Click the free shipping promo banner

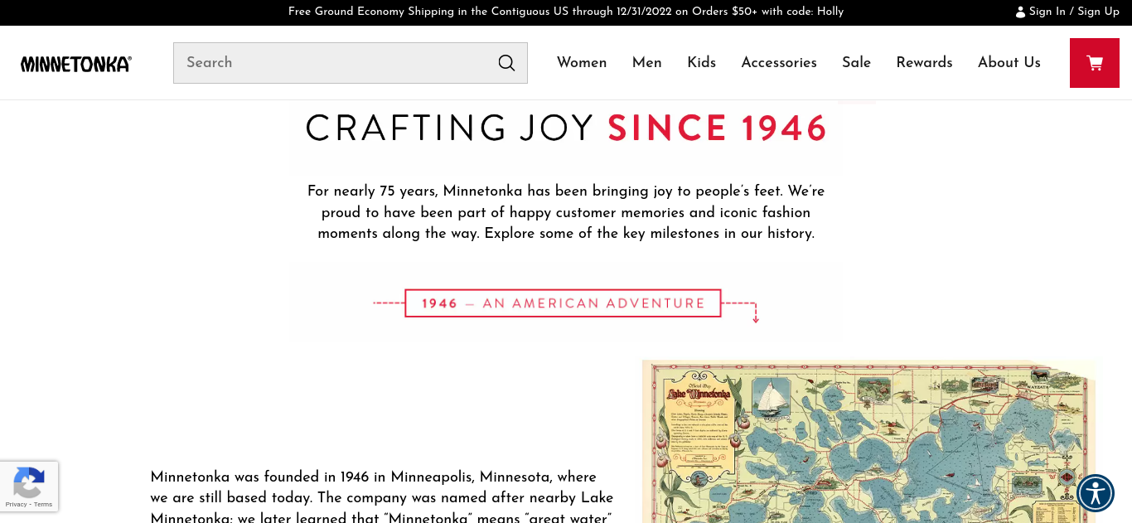coord(565,12)
